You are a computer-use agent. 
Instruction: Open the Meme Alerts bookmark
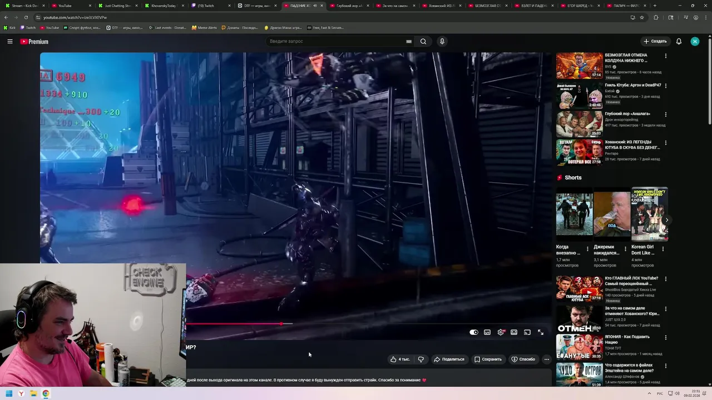point(204,27)
